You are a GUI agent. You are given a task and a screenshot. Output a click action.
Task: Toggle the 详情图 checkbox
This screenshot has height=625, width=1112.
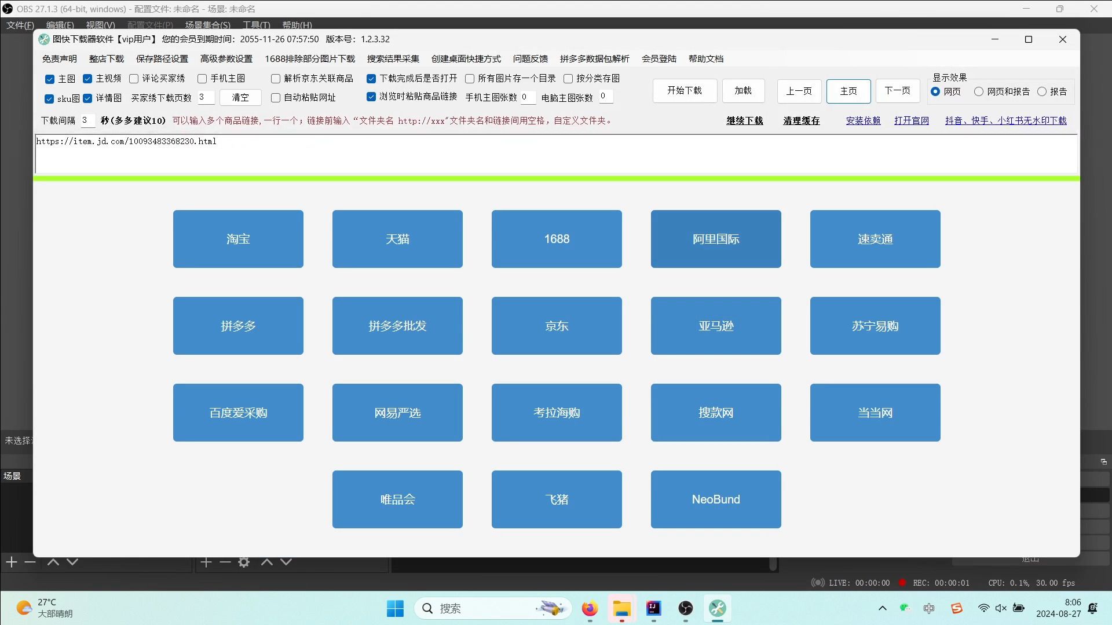(x=87, y=98)
